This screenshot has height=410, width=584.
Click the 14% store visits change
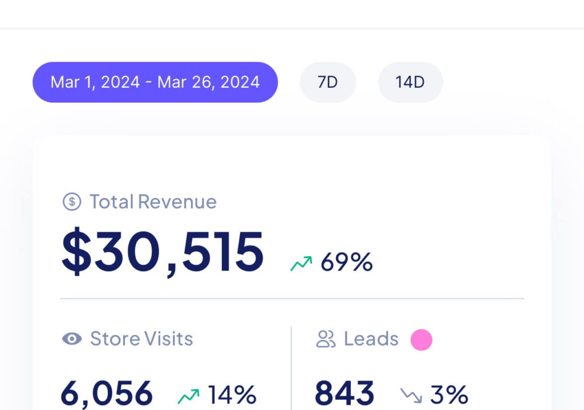click(x=232, y=395)
